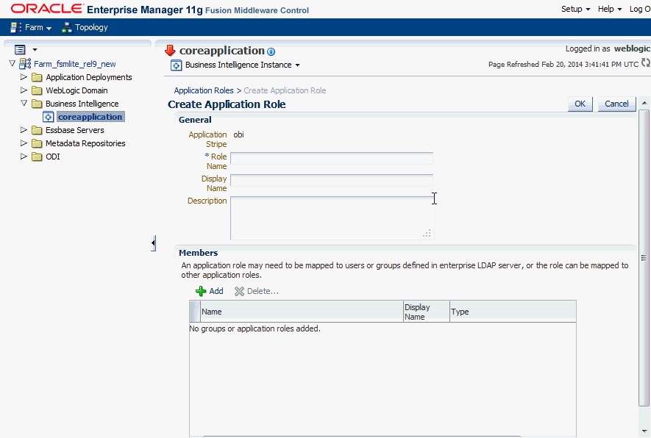The image size is (651, 438).
Task: Click the WebLogic Domain folder icon
Action: point(37,90)
